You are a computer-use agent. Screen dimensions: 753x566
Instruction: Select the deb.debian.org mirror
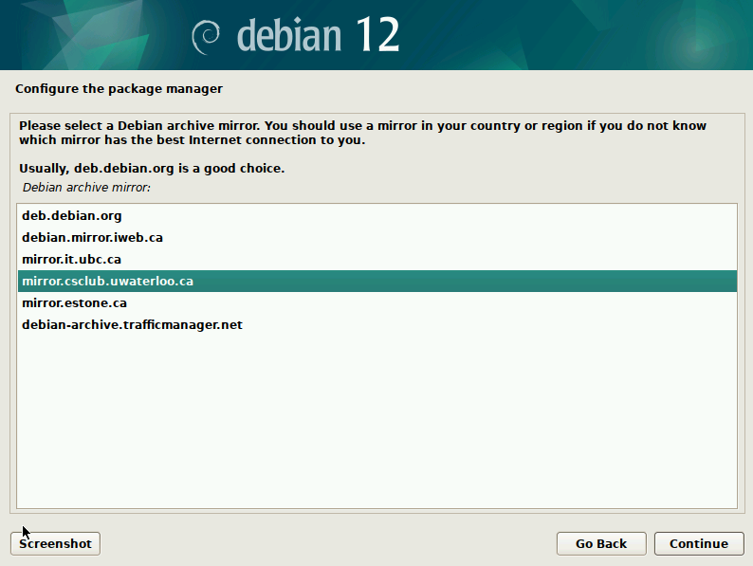[377, 215]
